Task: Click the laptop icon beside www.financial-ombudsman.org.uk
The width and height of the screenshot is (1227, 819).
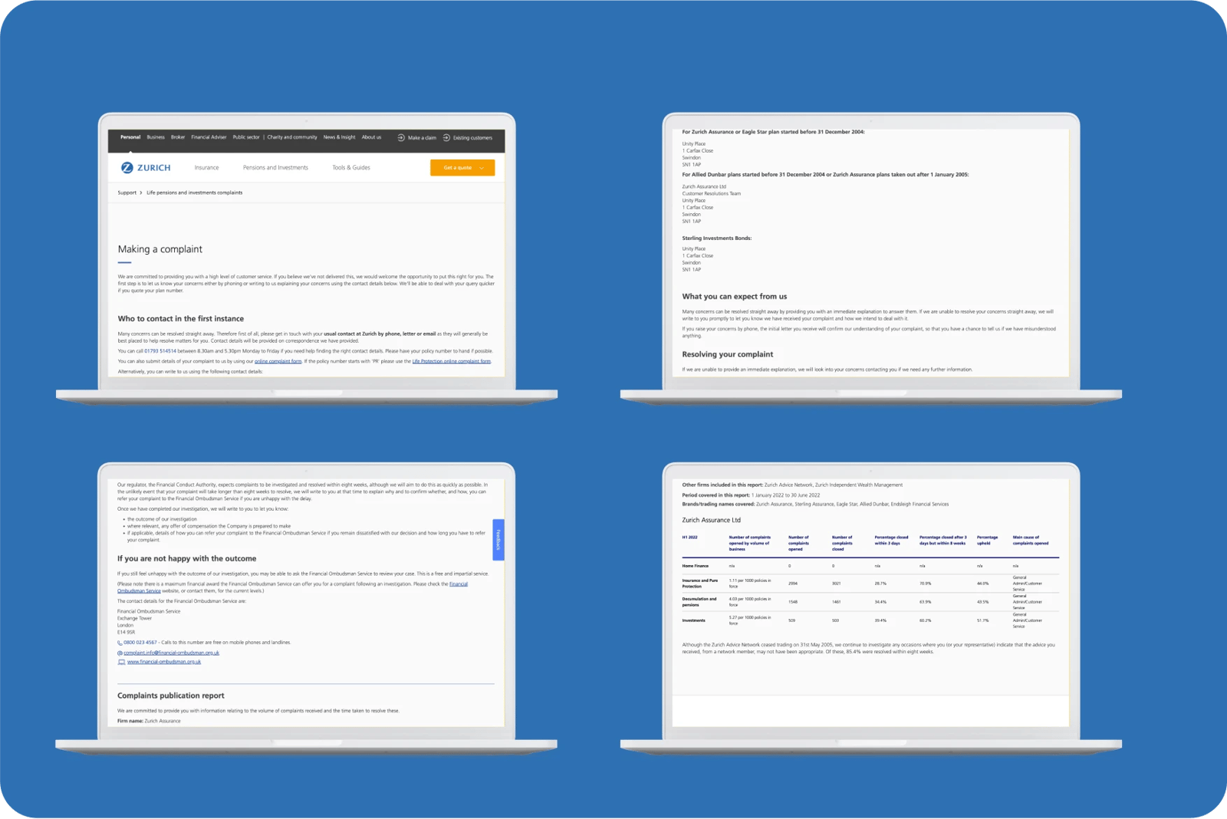Action: (121, 662)
